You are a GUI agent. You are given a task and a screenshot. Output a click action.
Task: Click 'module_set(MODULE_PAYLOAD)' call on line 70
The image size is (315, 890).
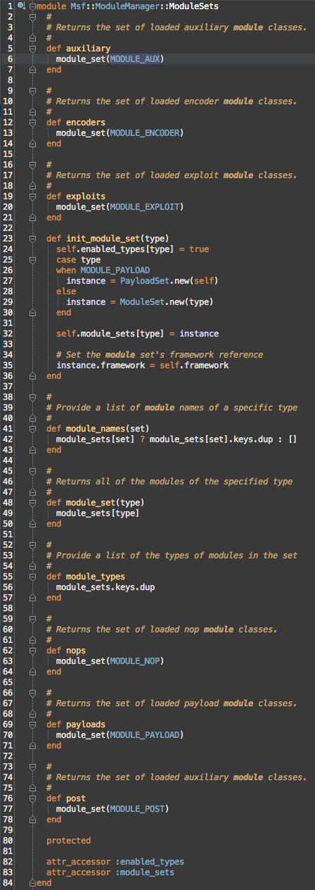[x=120, y=735]
